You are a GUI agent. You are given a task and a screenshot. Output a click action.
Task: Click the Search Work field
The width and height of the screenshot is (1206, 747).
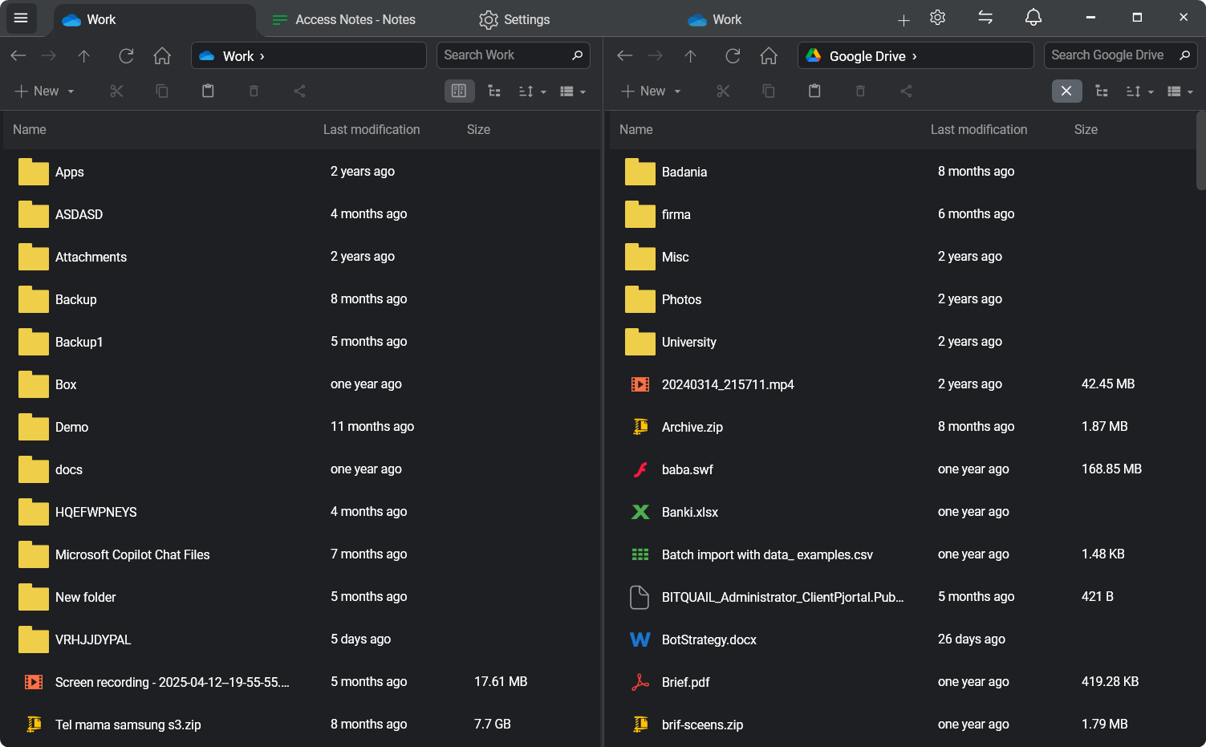[514, 55]
